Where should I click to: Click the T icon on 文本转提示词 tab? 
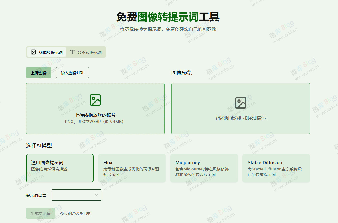click(x=72, y=52)
